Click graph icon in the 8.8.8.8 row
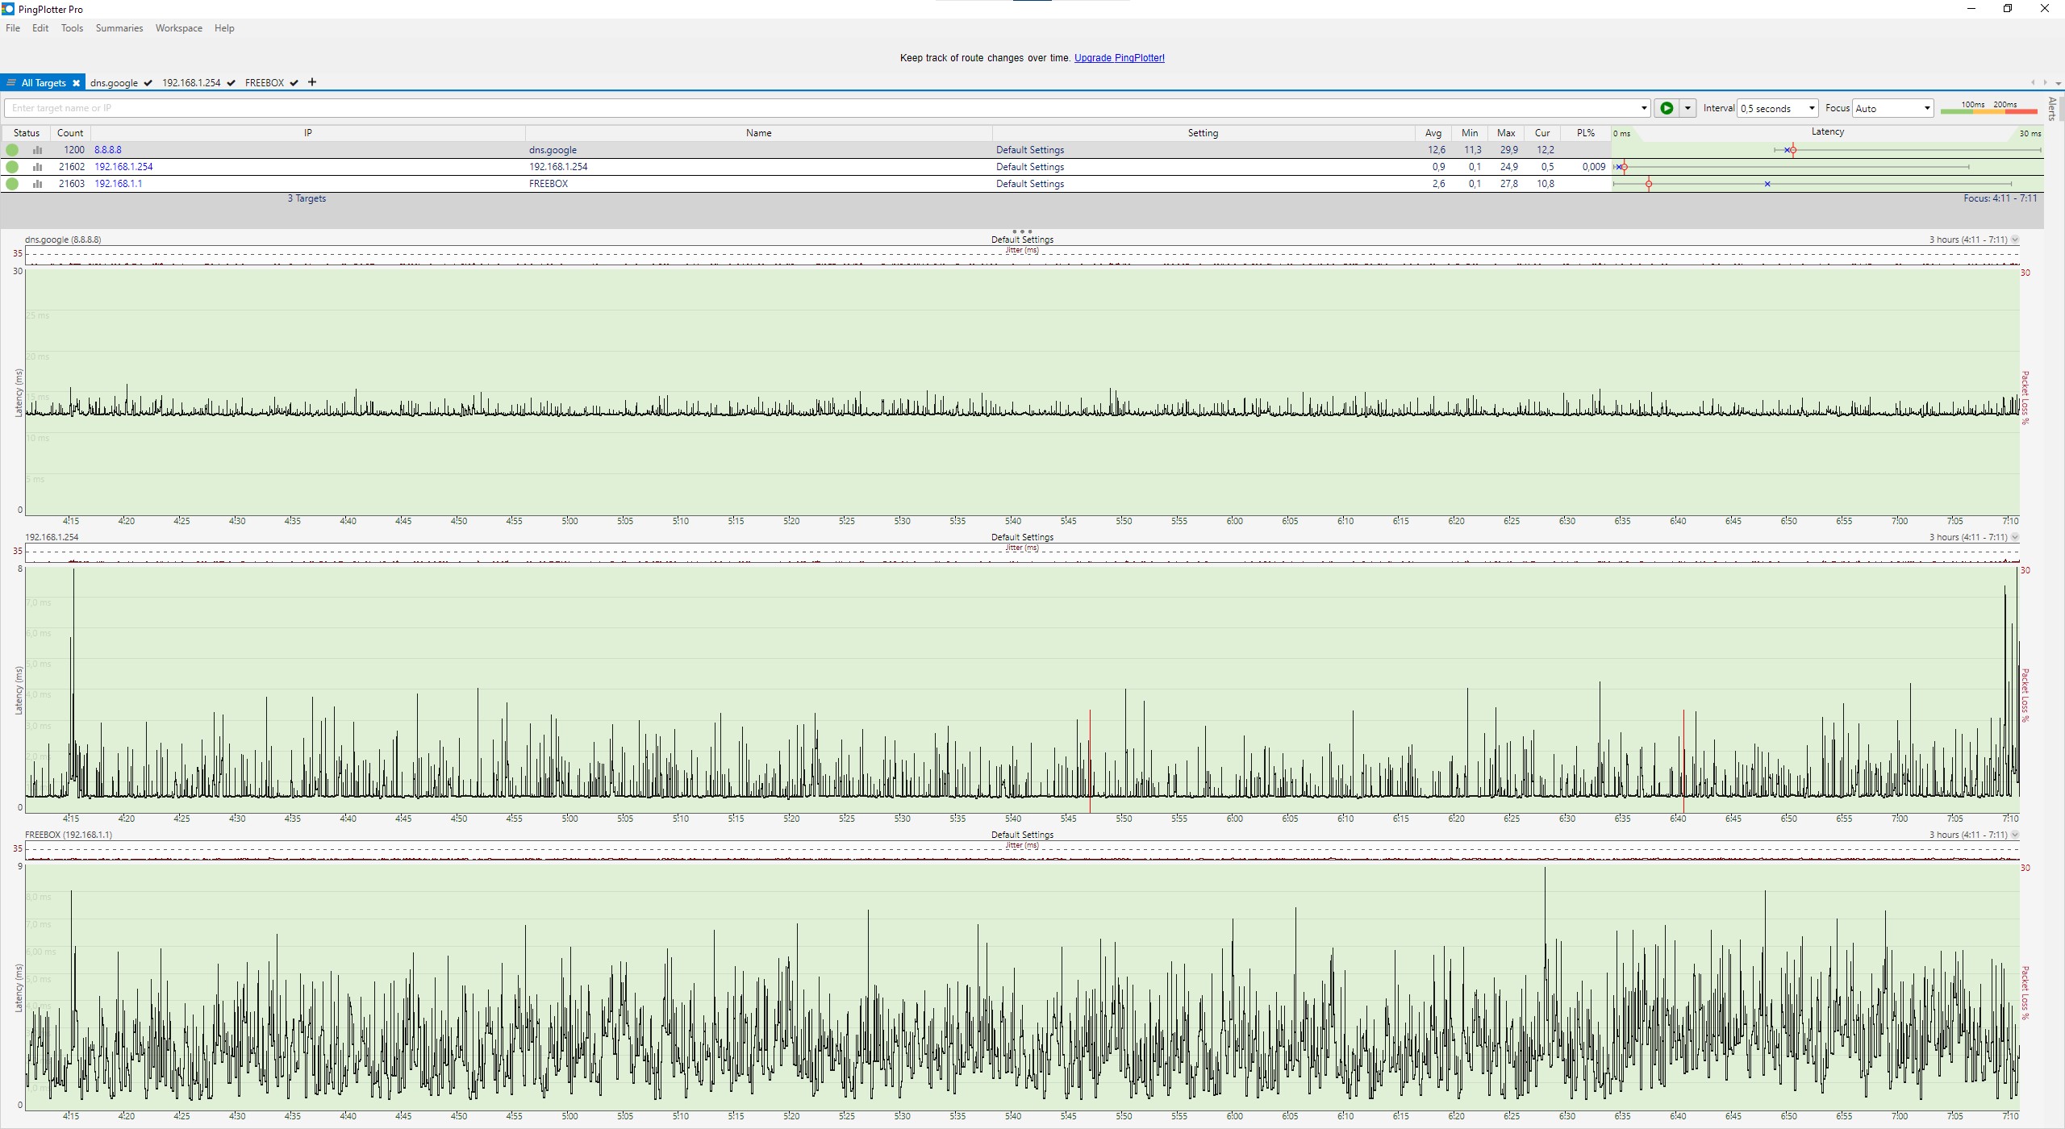This screenshot has width=2065, height=1129. point(37,150)
